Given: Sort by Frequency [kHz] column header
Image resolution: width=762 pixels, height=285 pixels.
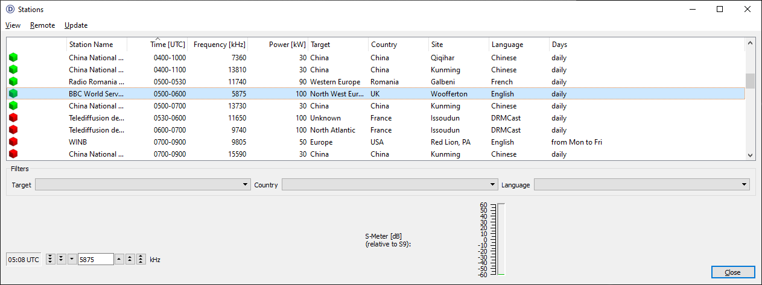Looking at the screenshot, I should click(x=218, y=45).
